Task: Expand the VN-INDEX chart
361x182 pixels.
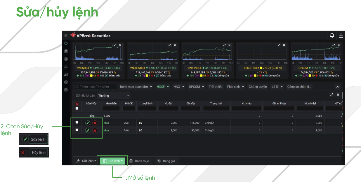Action: [115, 45]
